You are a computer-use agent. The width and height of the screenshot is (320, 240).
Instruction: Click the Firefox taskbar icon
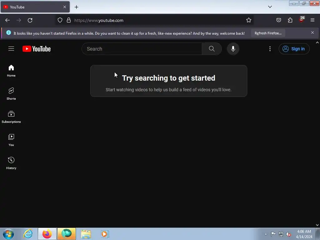tap(47, 234)
